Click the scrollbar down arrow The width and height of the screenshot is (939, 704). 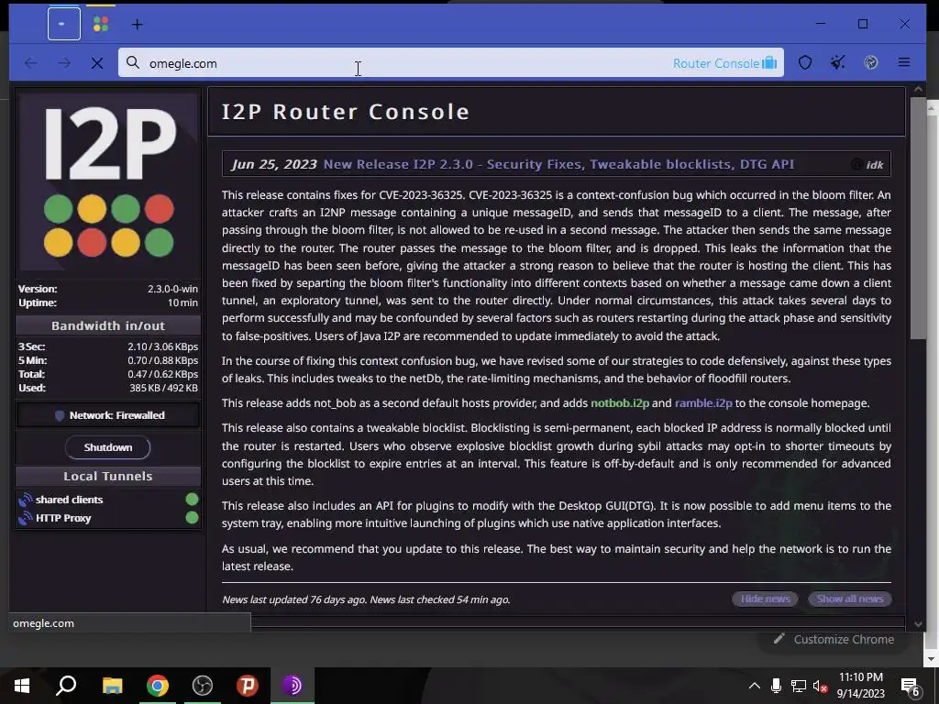[x=918, y=623]
